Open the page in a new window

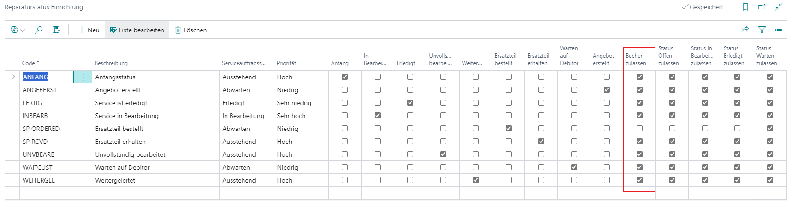(x=762, y=7)
